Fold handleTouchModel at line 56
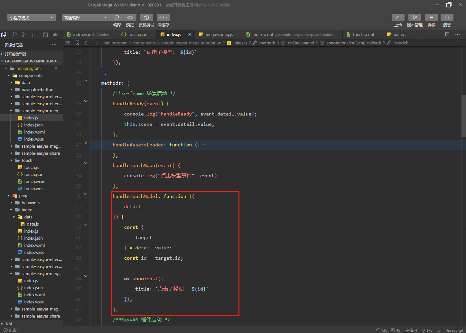The width and height of the screenshot is (466, 333). 86,194
